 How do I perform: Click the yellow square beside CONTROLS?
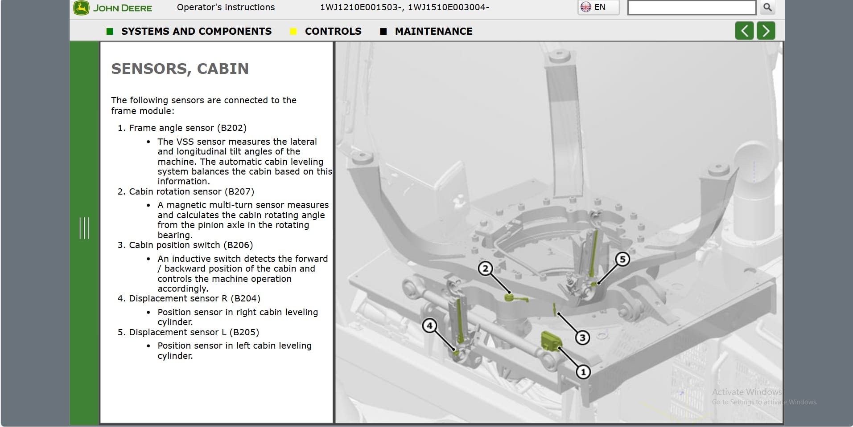293,31
